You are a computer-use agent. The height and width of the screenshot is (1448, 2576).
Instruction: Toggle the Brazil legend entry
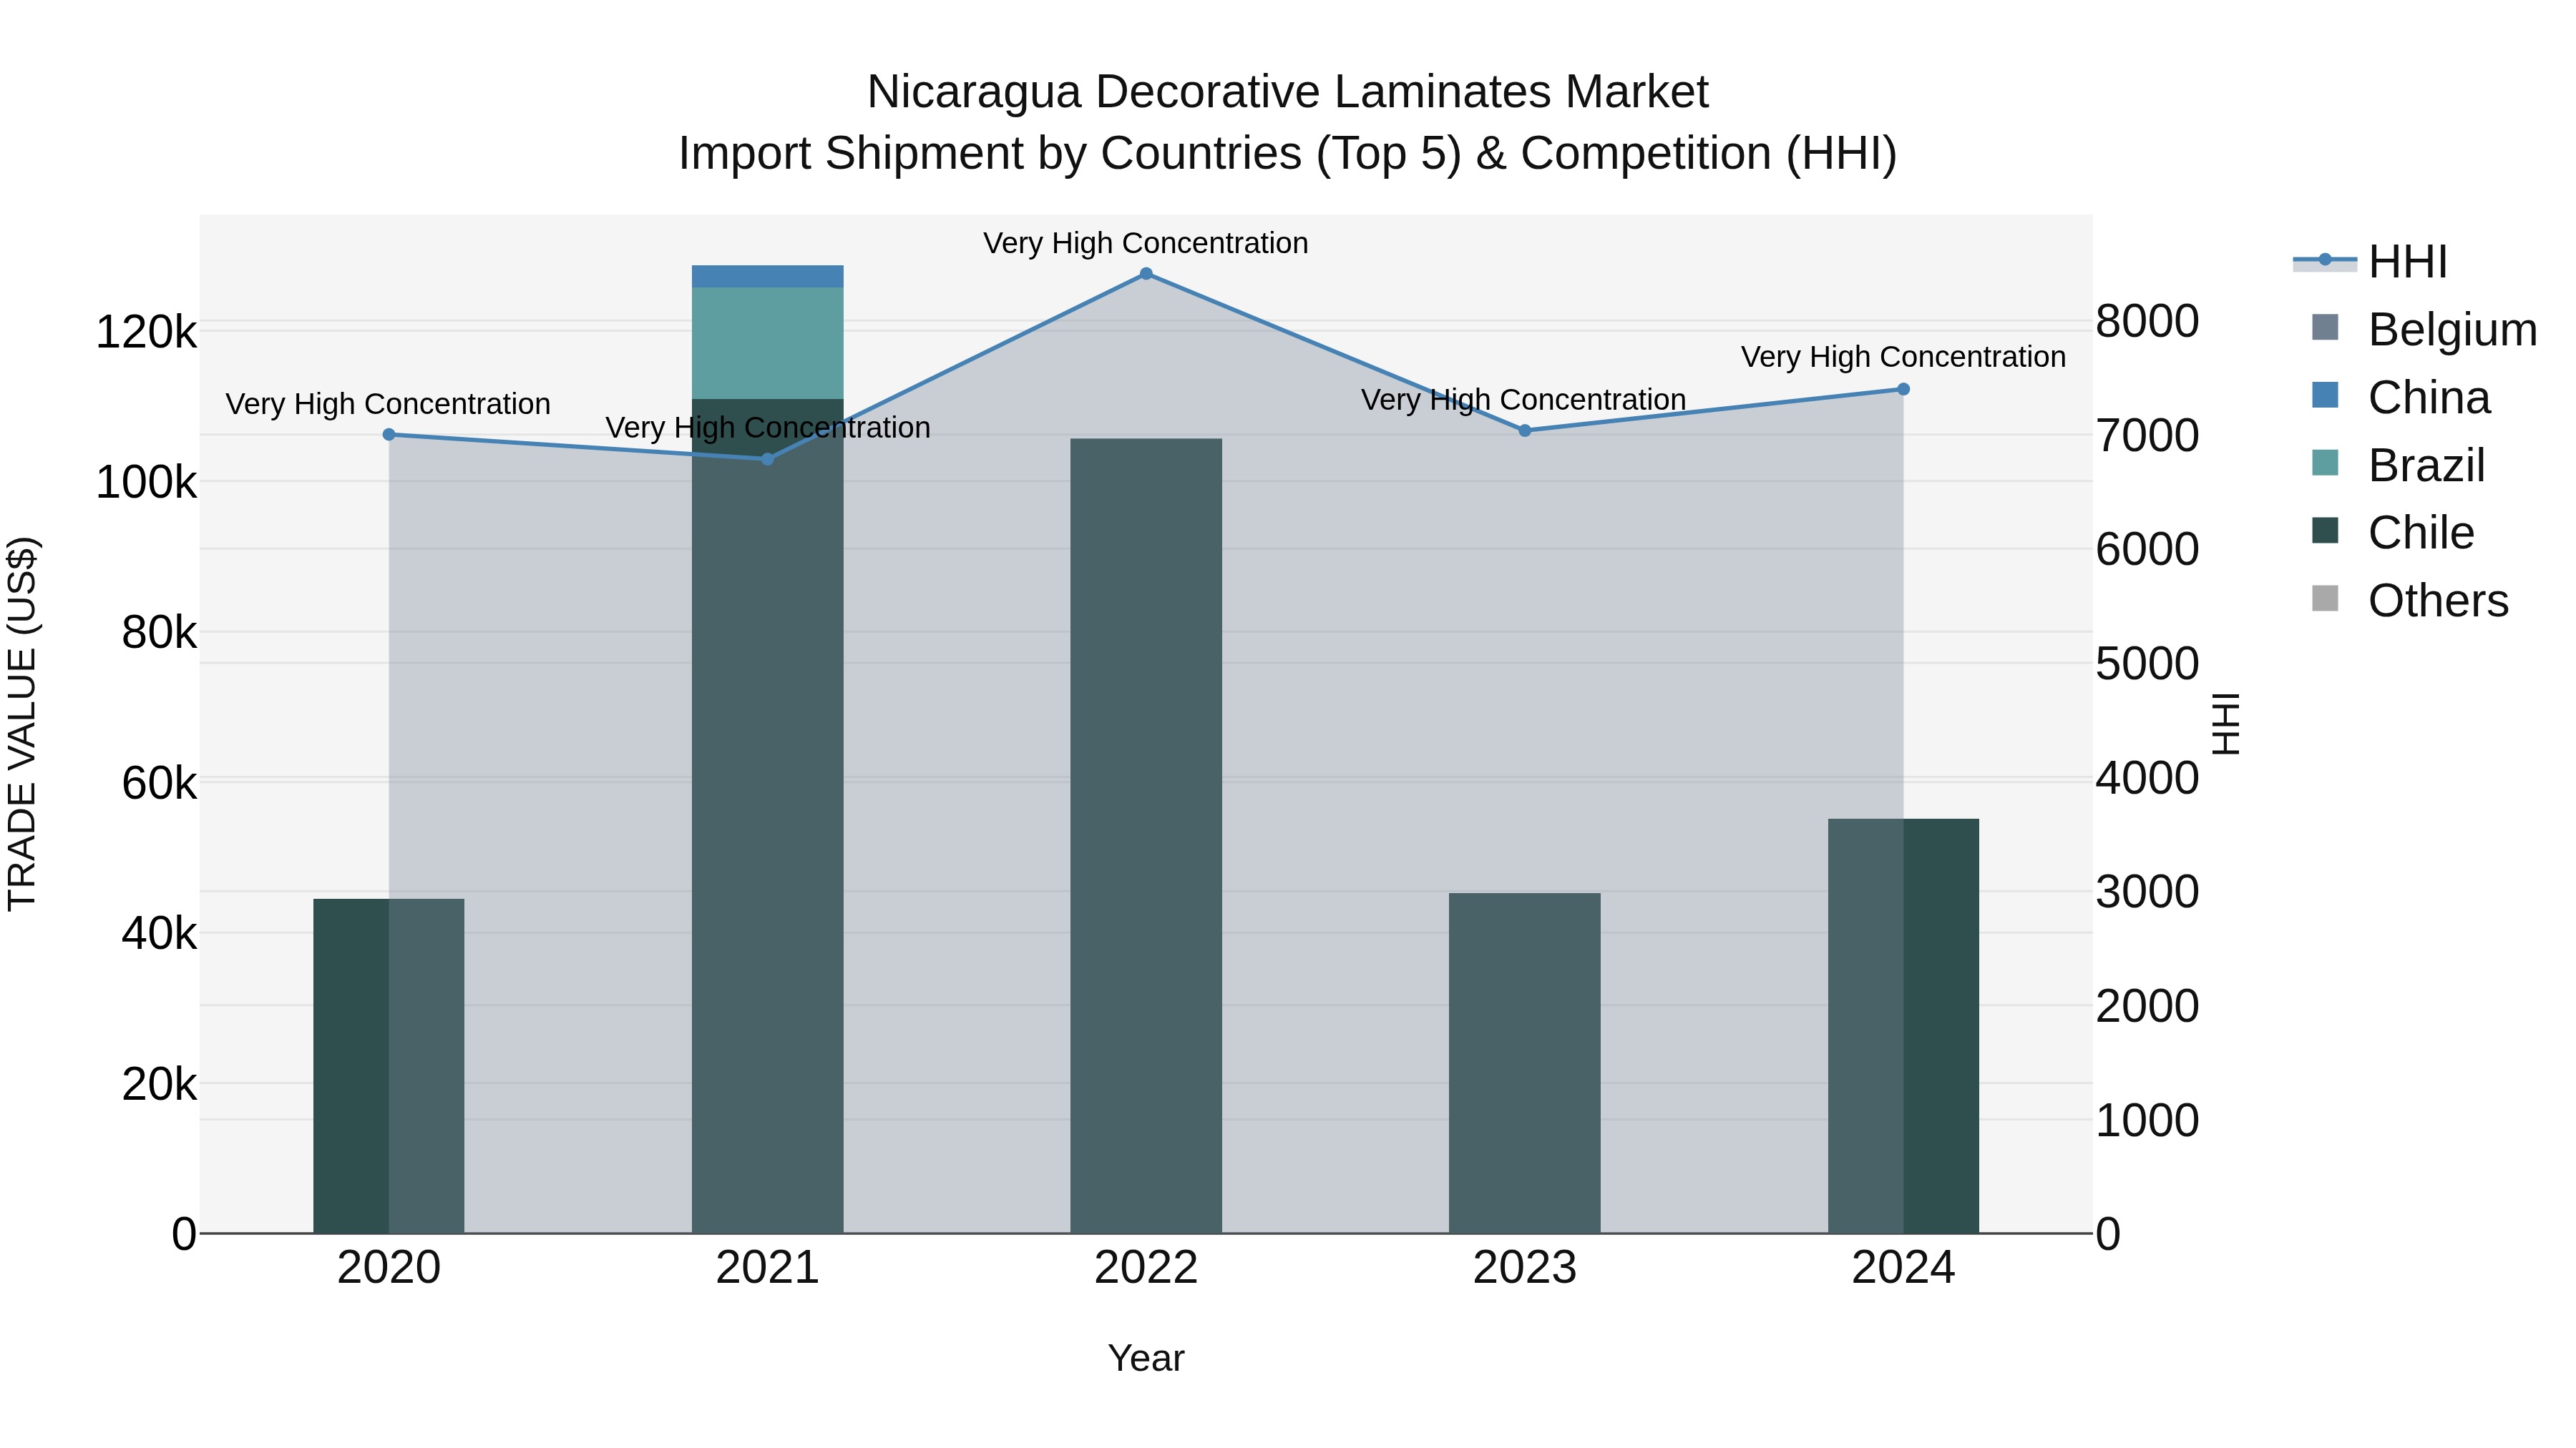coord(2398,466)
